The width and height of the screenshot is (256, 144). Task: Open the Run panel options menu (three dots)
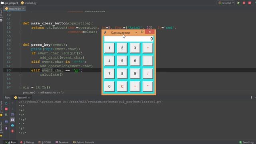[x=251, y=98]
